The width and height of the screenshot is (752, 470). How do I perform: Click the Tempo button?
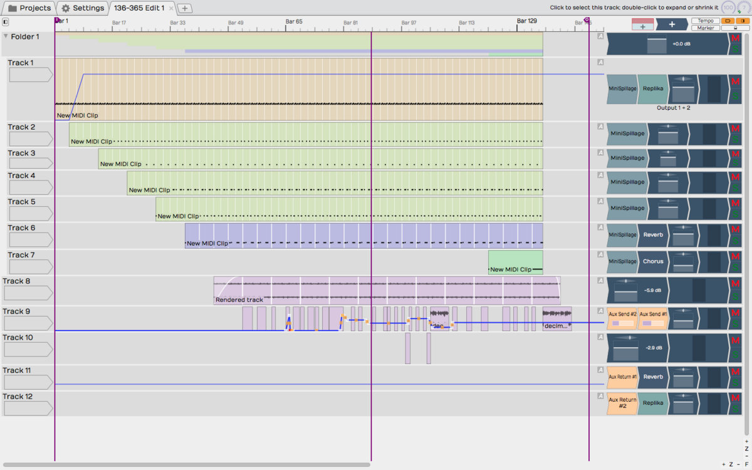point(705,21)
